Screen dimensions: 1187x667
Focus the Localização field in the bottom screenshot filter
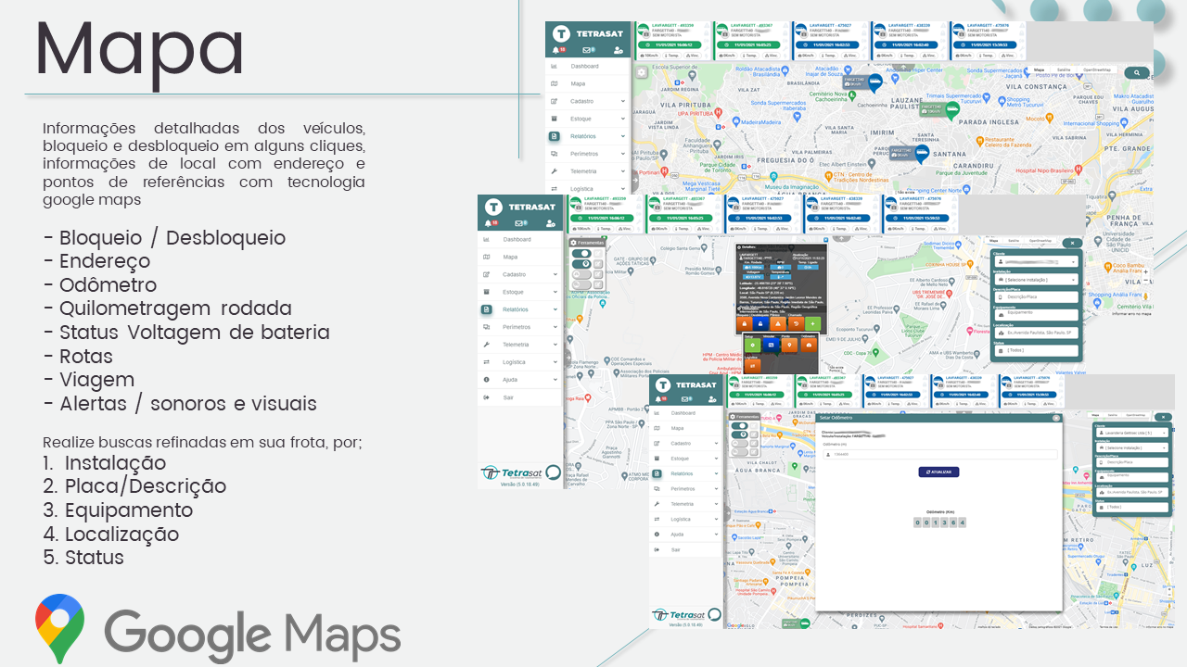[x=1130, y=492]
